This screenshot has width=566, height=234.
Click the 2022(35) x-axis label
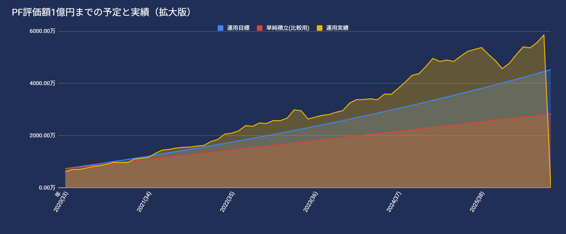click(228, 202)
